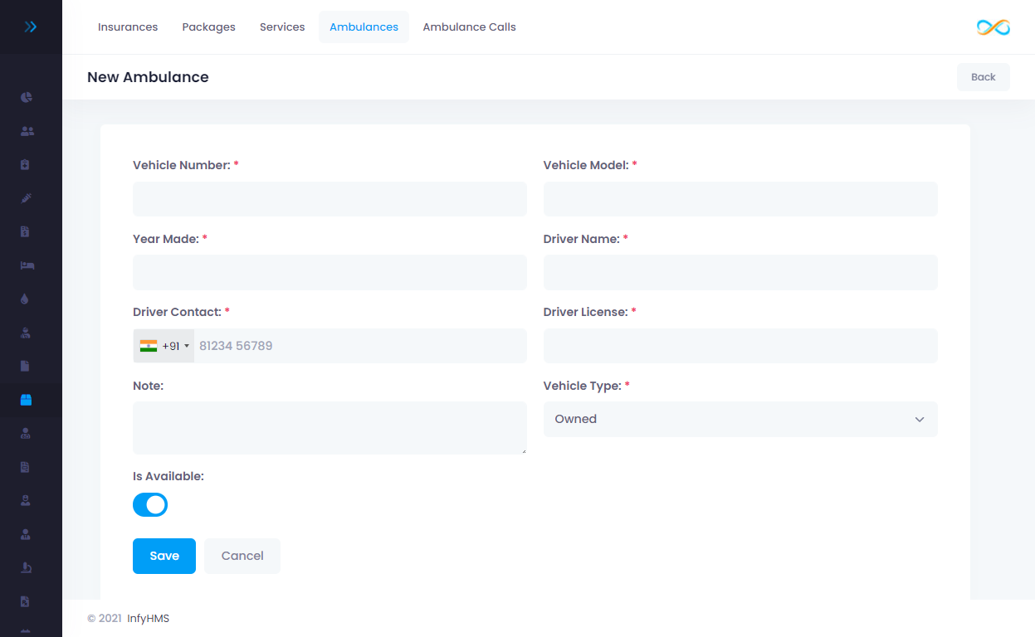Open the prescription Rx file icon
Image resolution: width=1035 pixels, height=637 pixels.
(x=26, y=601)
